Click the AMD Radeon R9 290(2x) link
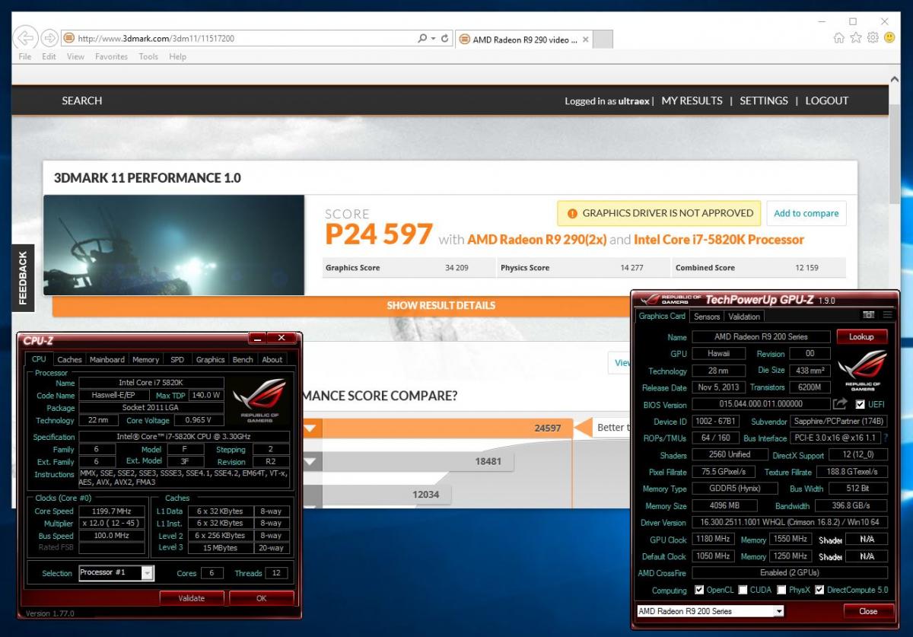This screenshot has height=637, width=913. click(x=537, y=239)
